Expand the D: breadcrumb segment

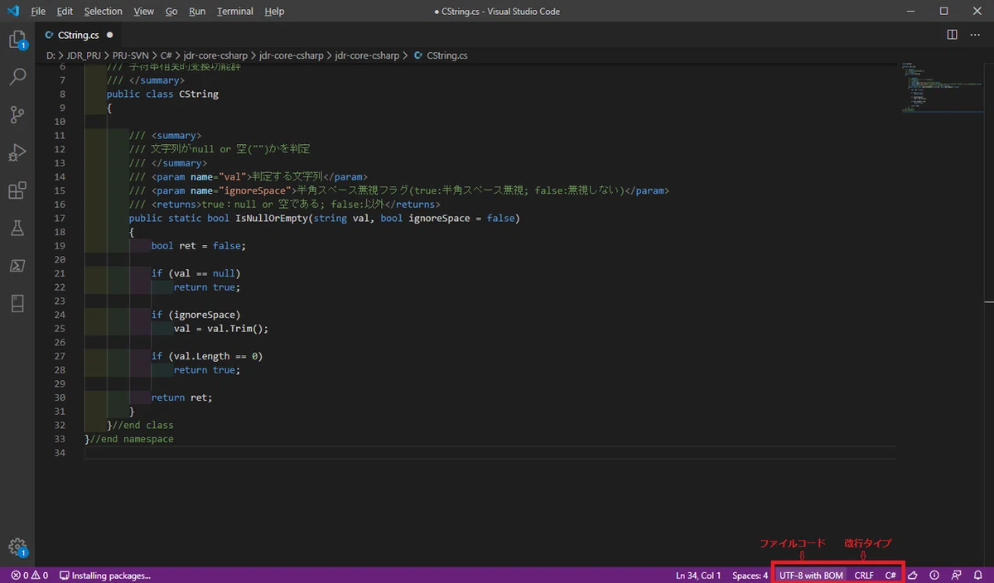click(50, 55)
